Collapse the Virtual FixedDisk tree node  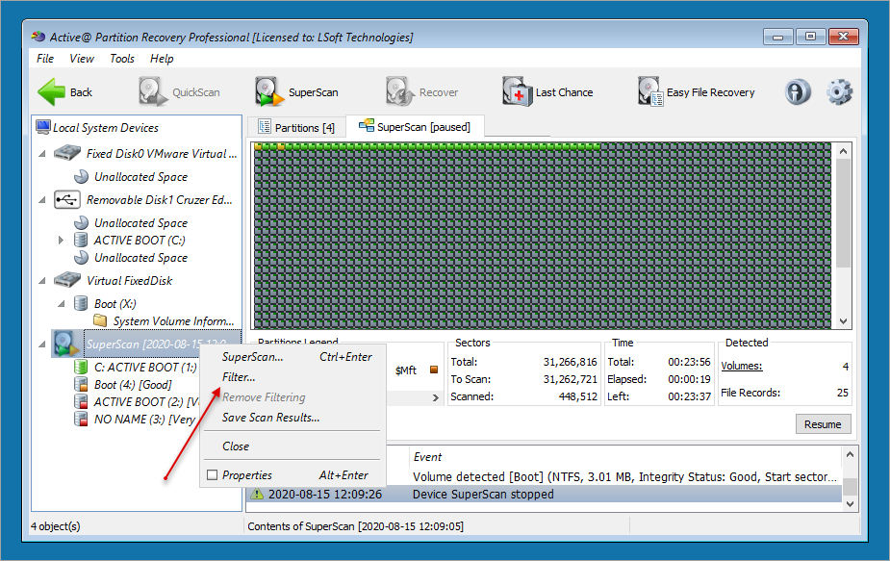coord(42,281)
